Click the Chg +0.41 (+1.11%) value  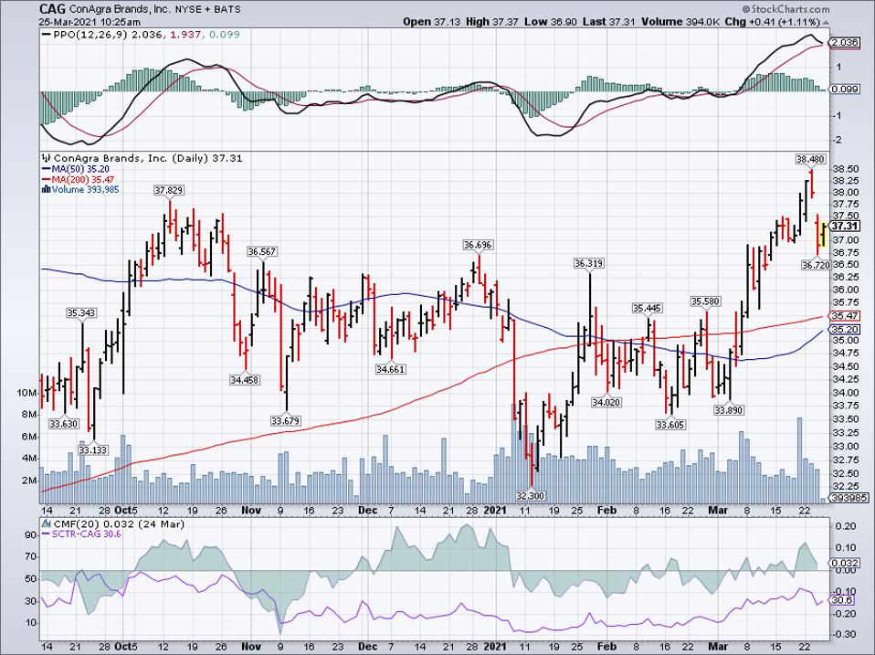(x=773, y=22)
